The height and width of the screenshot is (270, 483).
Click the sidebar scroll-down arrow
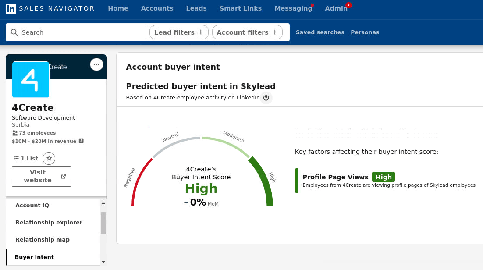tap(103, 262)
